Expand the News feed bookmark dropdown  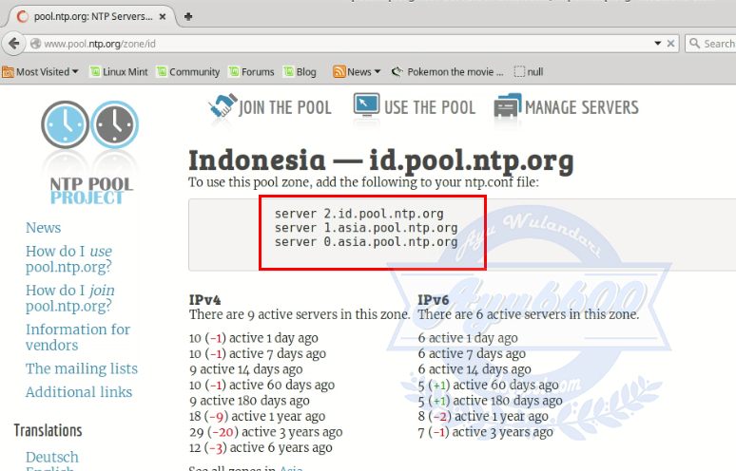[x=357, y=72]
